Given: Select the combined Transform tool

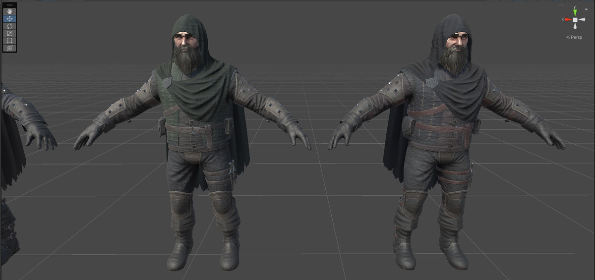Looking at the screenshot, I should click(x=10, y=48).
